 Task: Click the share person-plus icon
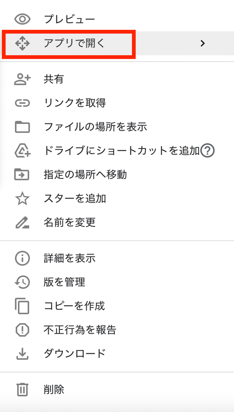click(x=22, y=79)
